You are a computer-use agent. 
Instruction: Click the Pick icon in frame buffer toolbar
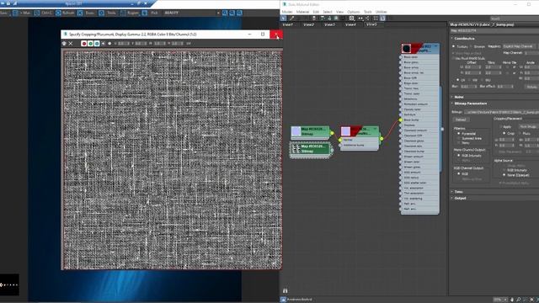[145, 13]
